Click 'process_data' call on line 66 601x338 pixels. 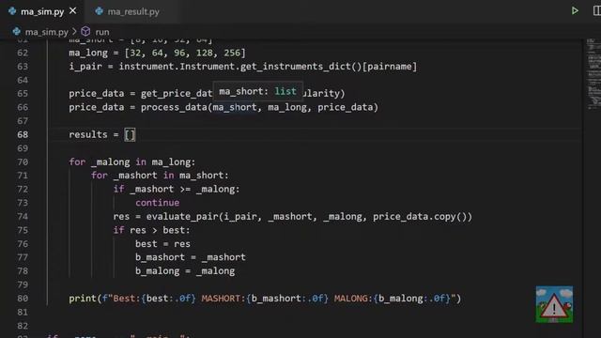click(174, 107)
